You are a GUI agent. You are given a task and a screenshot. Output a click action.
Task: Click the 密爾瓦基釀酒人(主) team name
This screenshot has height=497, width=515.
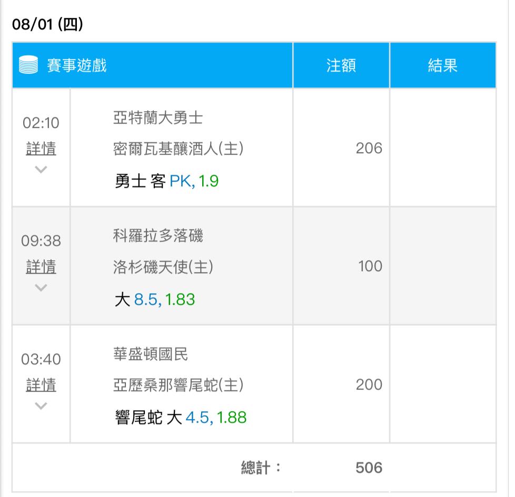[x=179, y=149]
